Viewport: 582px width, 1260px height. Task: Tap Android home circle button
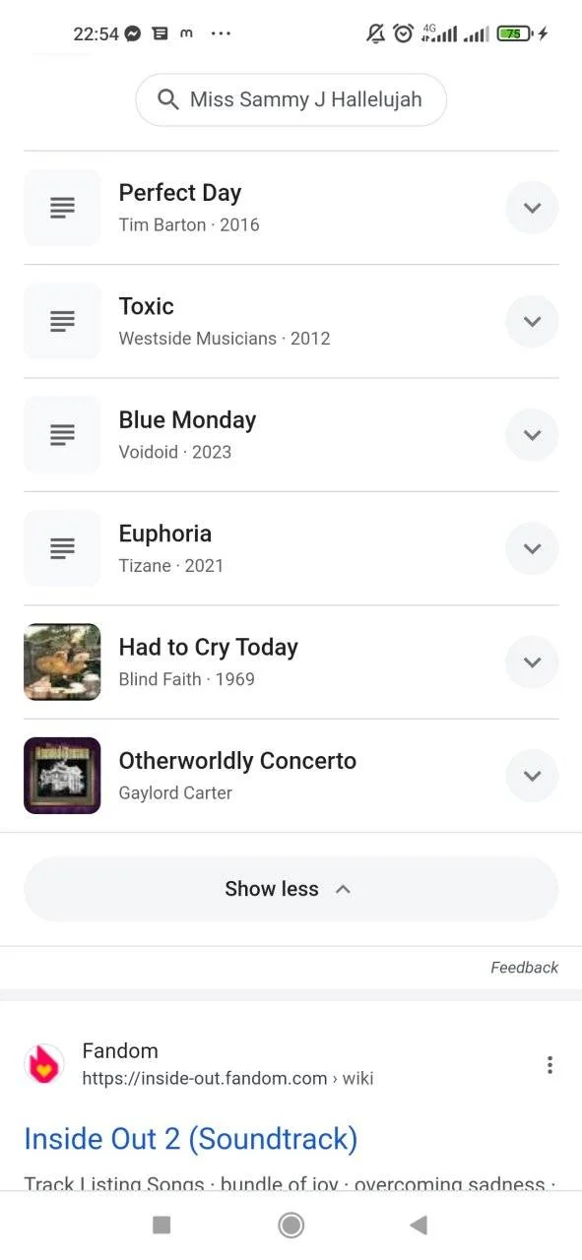(x=291, y=1225)
